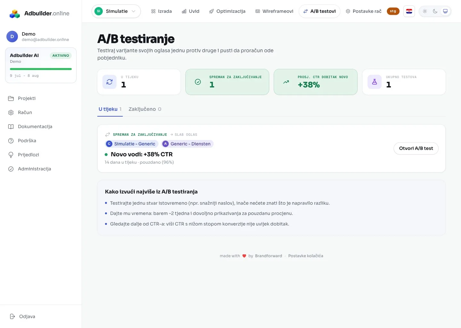Open the Izrada tab

click(x=161, y=11)
